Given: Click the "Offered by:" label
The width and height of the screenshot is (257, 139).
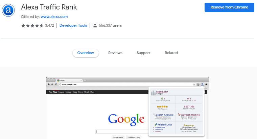Looking at the screenshot, I should coord(30,17).
